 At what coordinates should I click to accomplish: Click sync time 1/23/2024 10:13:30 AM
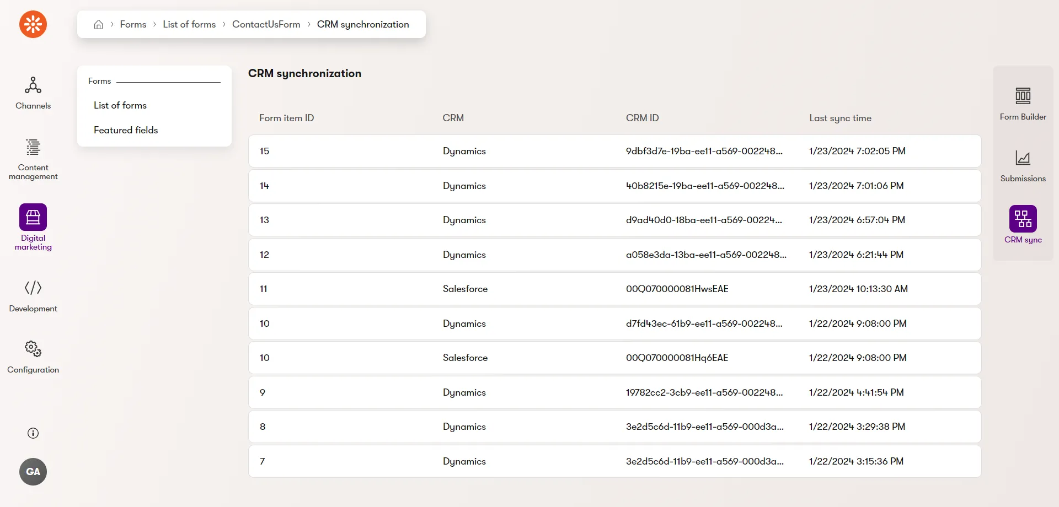pos(858,289)
